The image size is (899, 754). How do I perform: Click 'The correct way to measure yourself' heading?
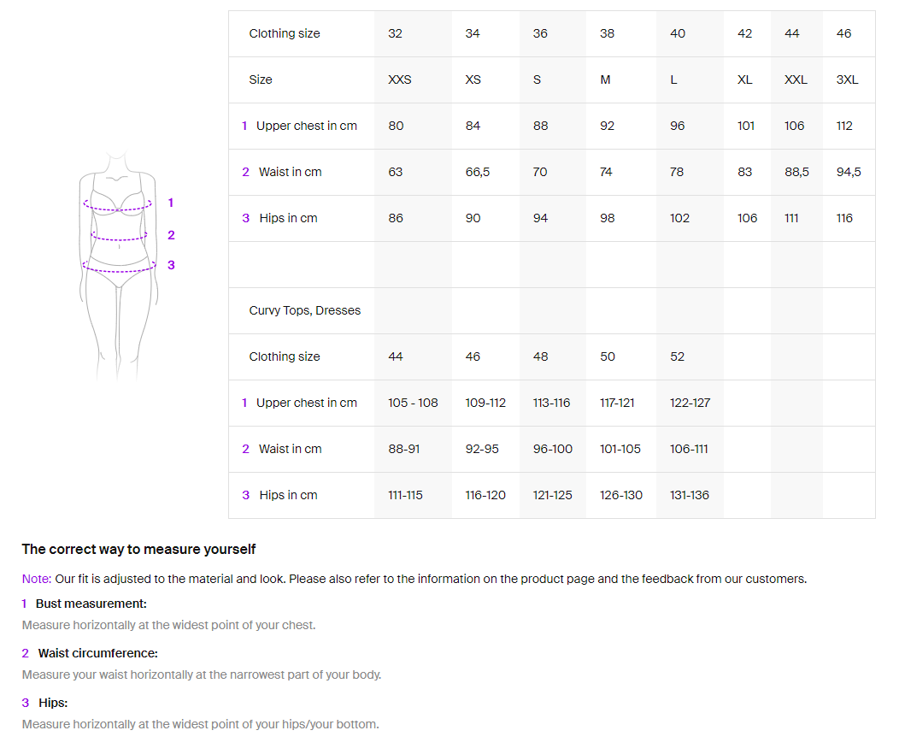pyautogui.click(x=138, y=549)
